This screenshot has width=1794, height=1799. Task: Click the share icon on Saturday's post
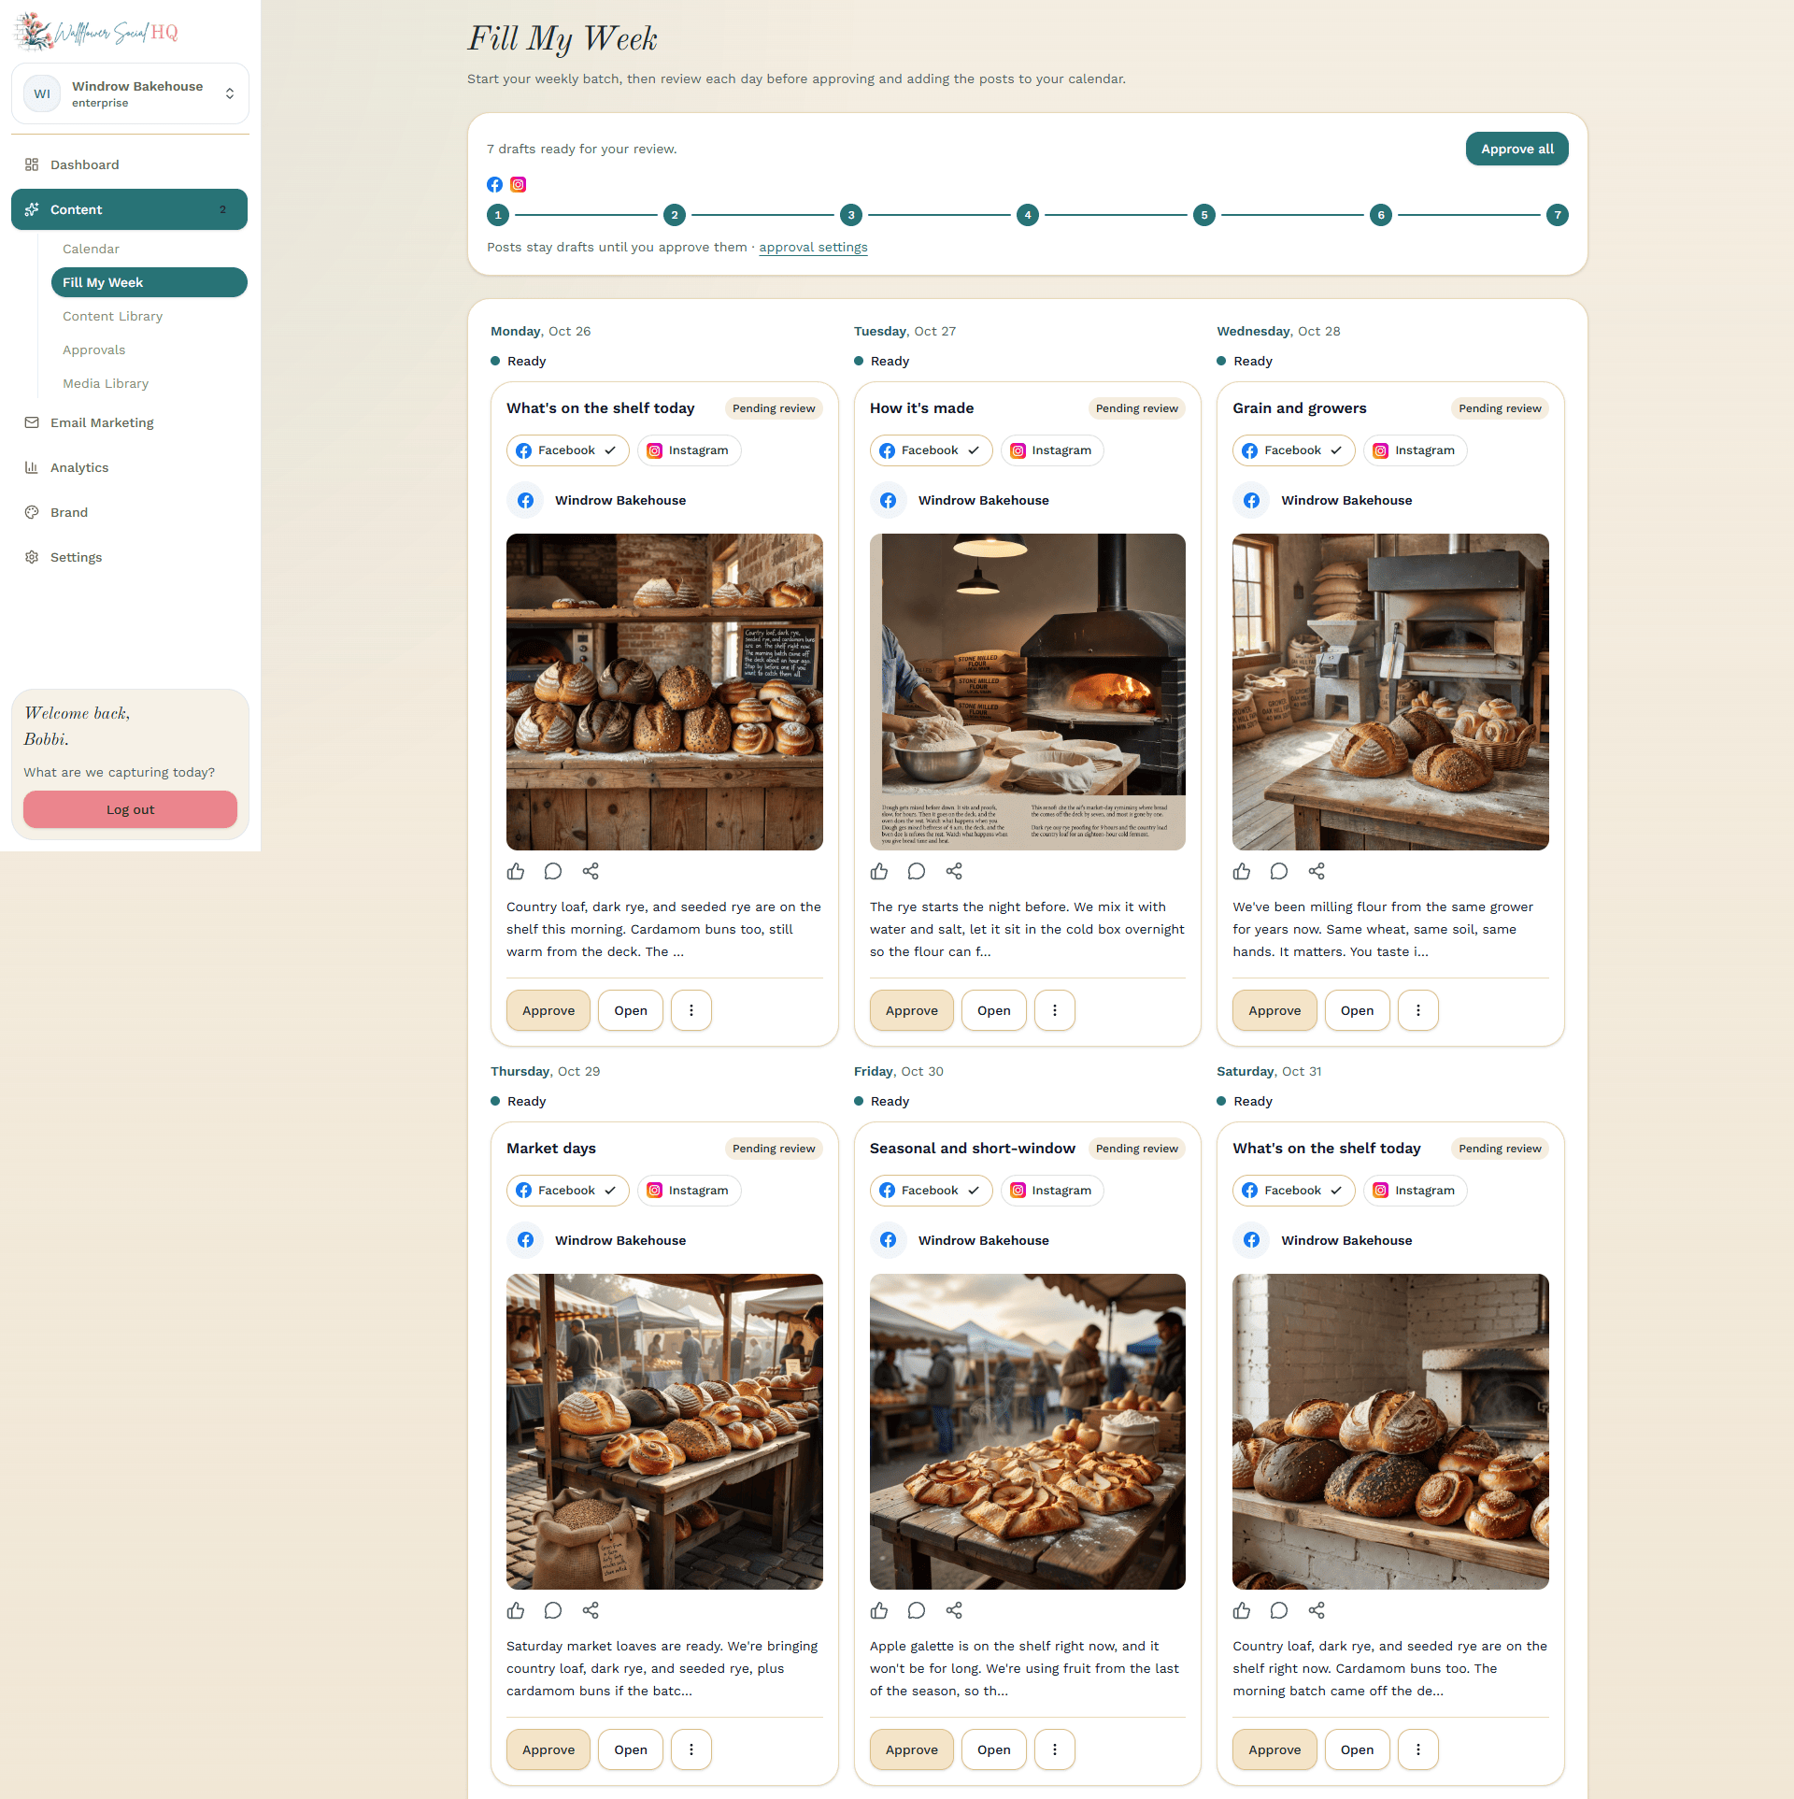point(1317,1610)
